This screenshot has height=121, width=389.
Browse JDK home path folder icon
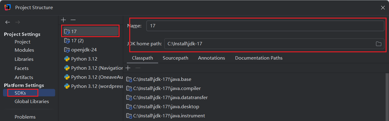(x=378, y=44)
